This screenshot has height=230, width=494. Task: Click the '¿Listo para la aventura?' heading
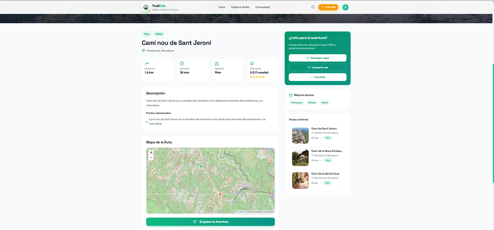tap(308, 38)
